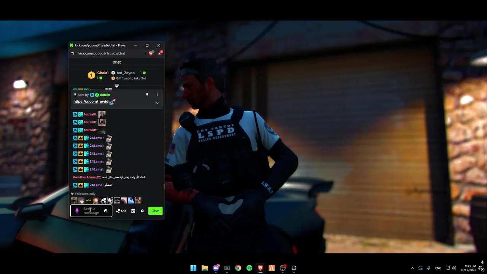Select the yellow Arabic text emote in quick row
487x274 pixels.
88,201
